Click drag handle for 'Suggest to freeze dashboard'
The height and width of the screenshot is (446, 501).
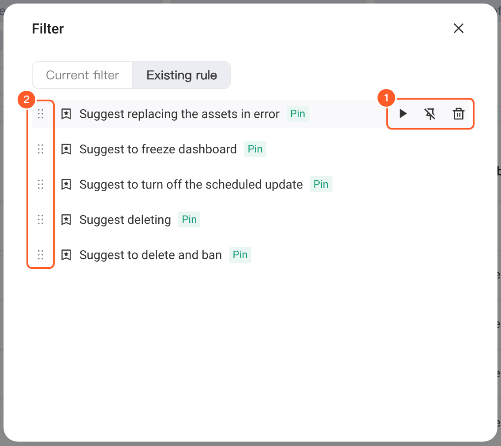click(41, 149)
